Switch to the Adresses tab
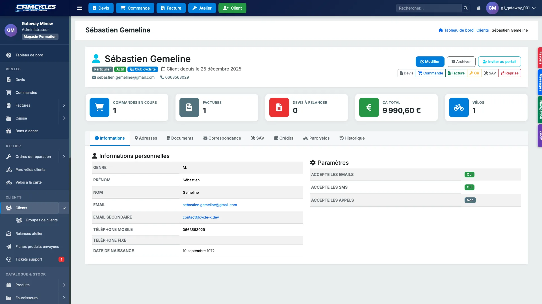The height and width of the screenshot is (304, 542). coord(146,138)
